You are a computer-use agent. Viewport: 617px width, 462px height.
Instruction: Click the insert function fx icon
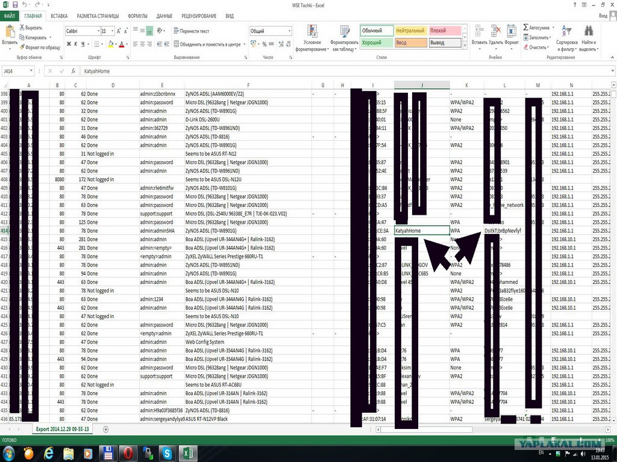pyautogui.click(x=73, y=71)
